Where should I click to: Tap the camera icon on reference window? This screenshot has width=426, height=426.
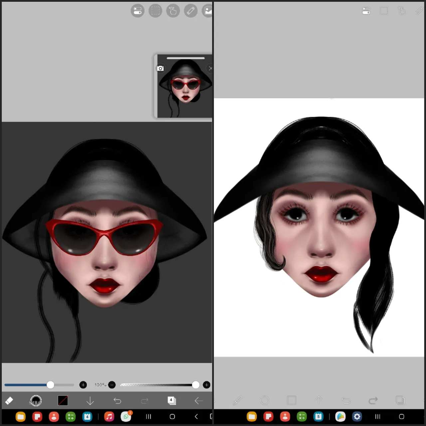coord(160,68)
